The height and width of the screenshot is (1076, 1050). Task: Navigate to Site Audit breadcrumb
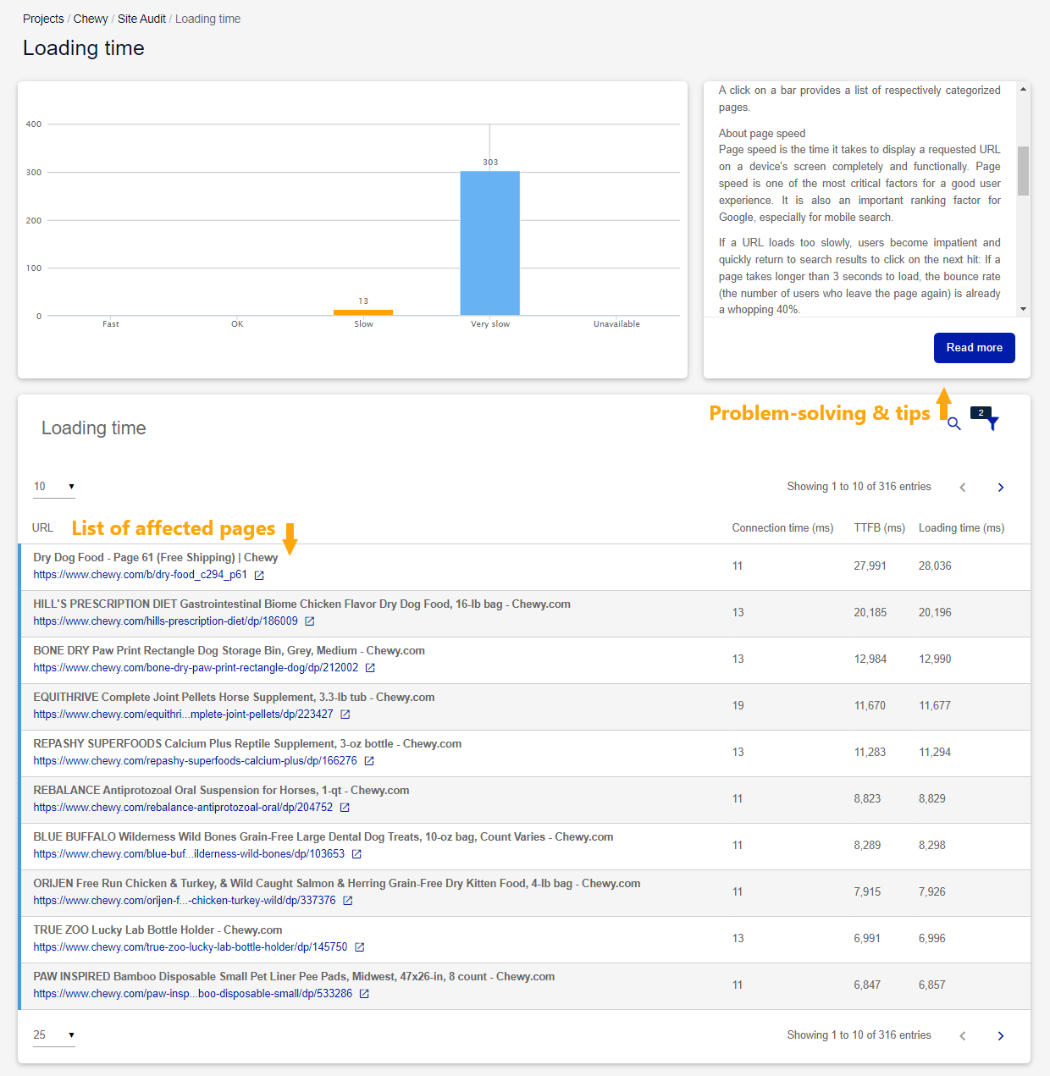pyautogui.click(x=141, y=19)
